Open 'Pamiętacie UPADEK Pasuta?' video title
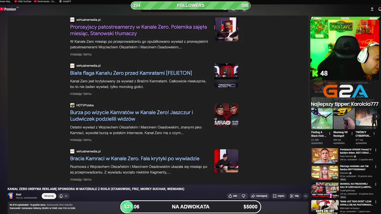381x214 pixels. 356,151
